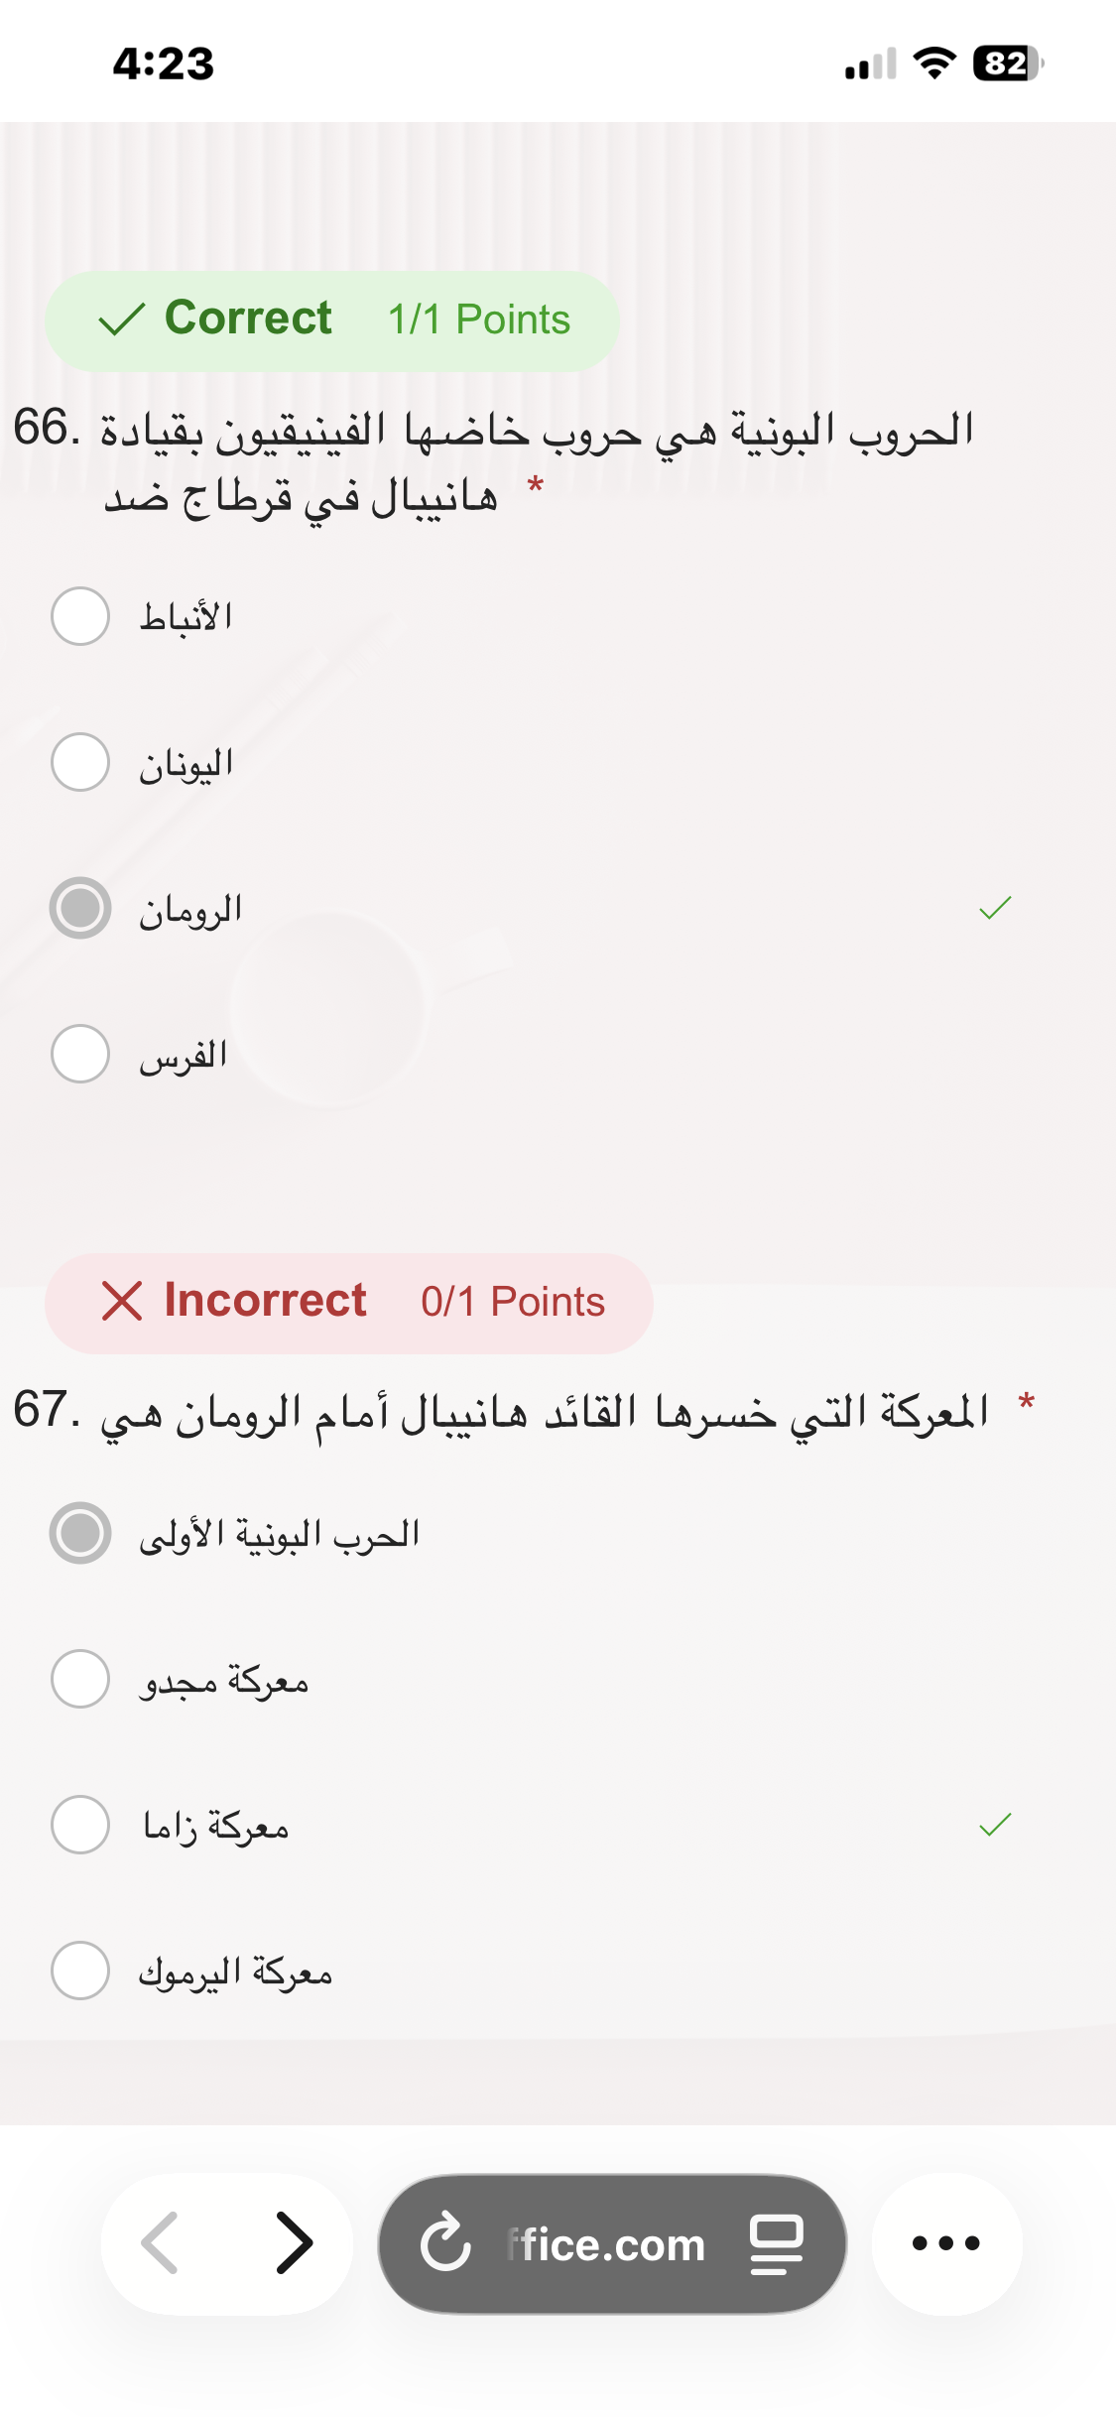Screen dimensions: 1116x2417
Task: Reload the page with the refresh icon
Action: pyautogui.click(x=445, y=2242)
